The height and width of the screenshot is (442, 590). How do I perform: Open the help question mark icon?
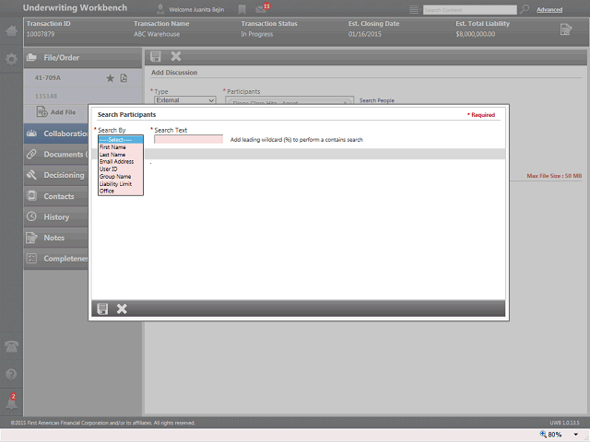pos(11,375)
